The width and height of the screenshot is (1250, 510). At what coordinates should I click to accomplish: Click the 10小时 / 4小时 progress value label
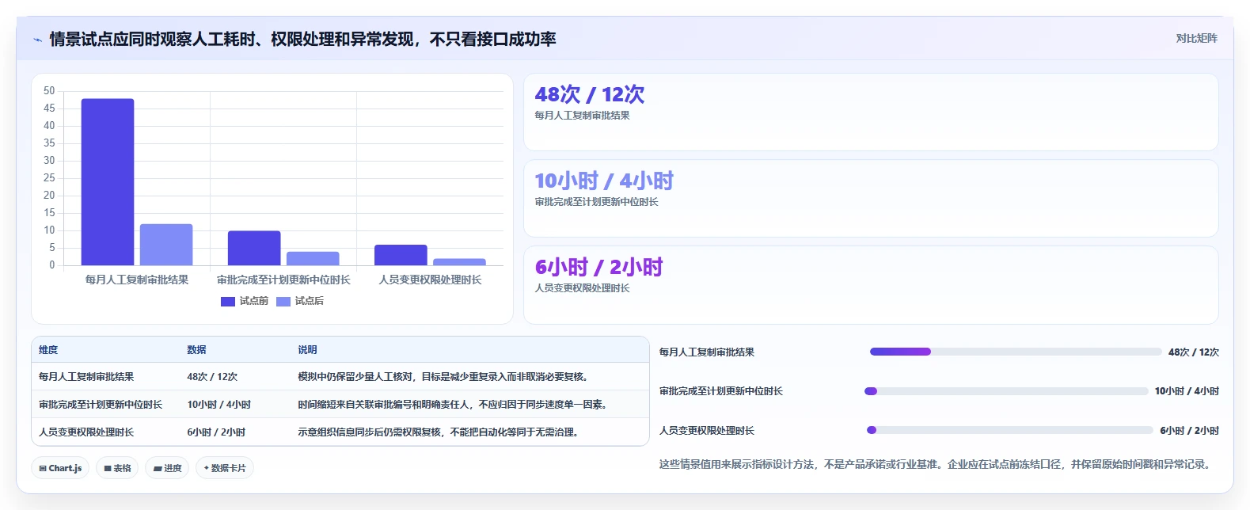pyautogui.click(x=1187, y=391)
